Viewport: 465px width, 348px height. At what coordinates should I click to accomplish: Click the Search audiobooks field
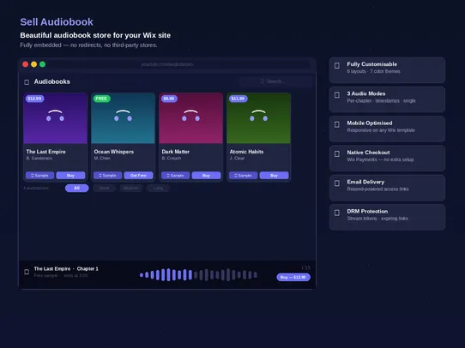point(275,81)
